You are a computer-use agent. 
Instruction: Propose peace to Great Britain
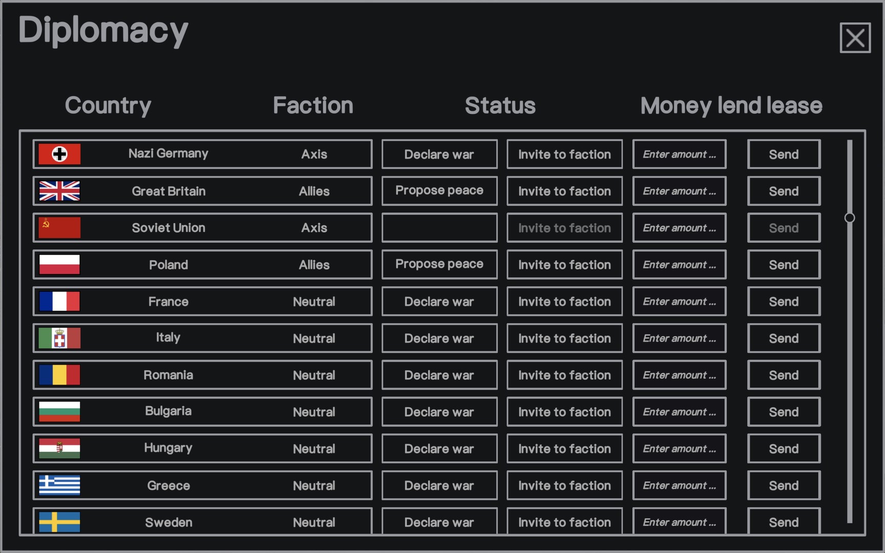coord(439,191)
